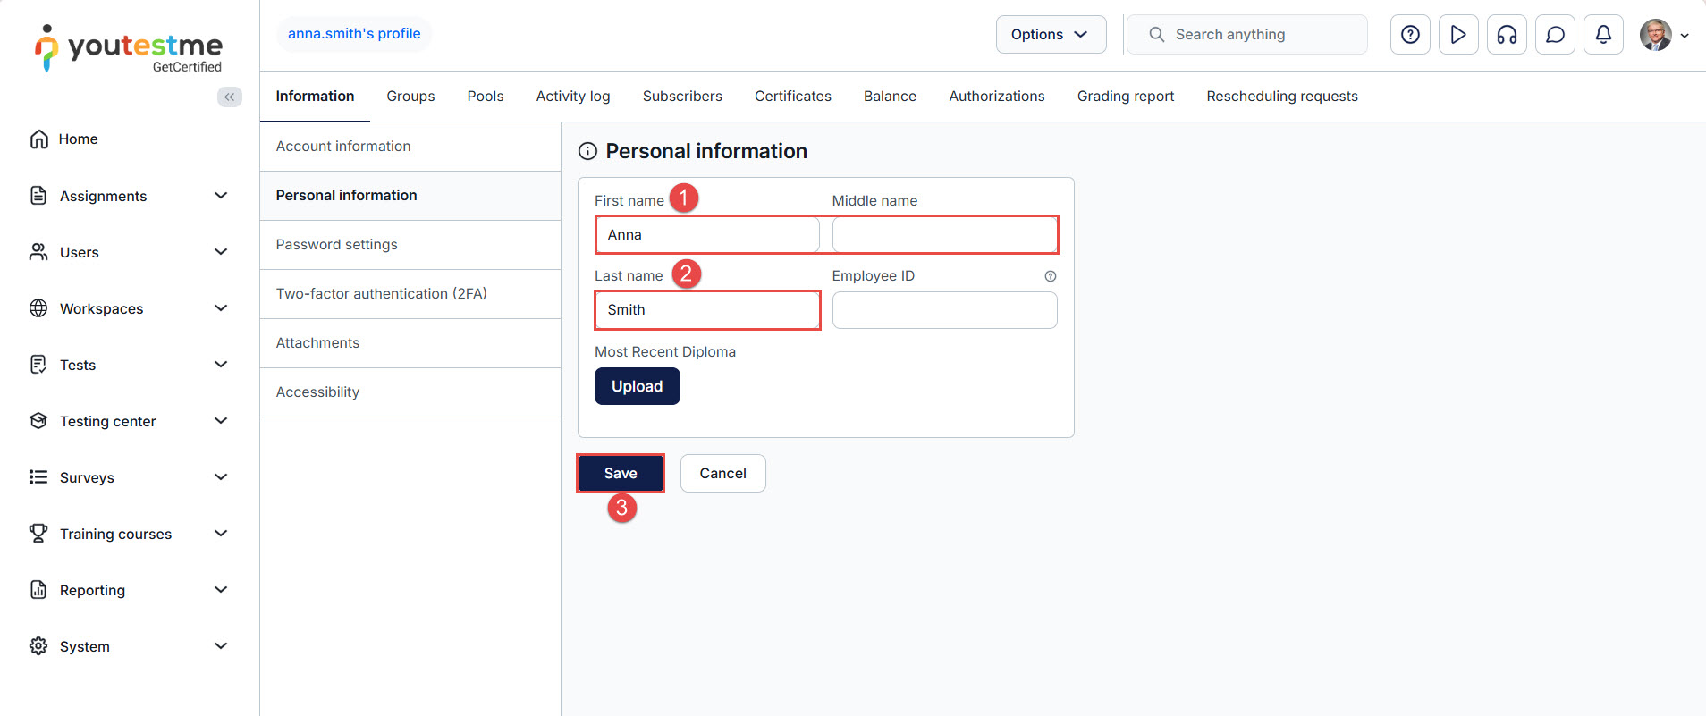This screenshot has width=1706, height=716.
Task: Click the Employee ID info icon
Action: tap(1051, 276)
